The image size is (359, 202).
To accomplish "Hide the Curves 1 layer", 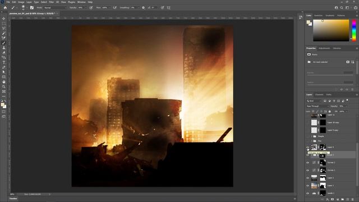I will click(x=308, y=170).
